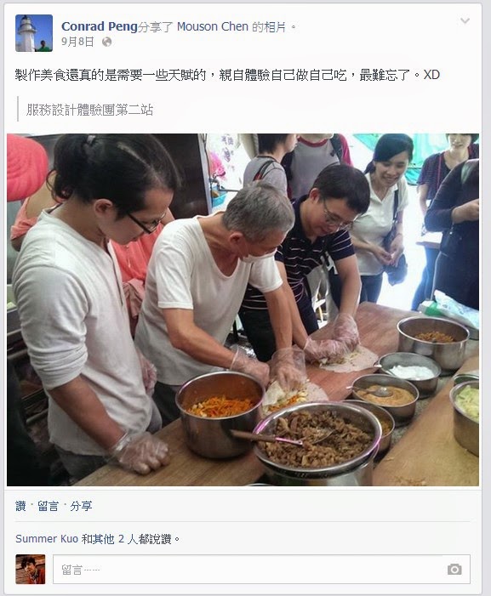
Task: Open the shared cooking photo
Action: click(243, 309)
